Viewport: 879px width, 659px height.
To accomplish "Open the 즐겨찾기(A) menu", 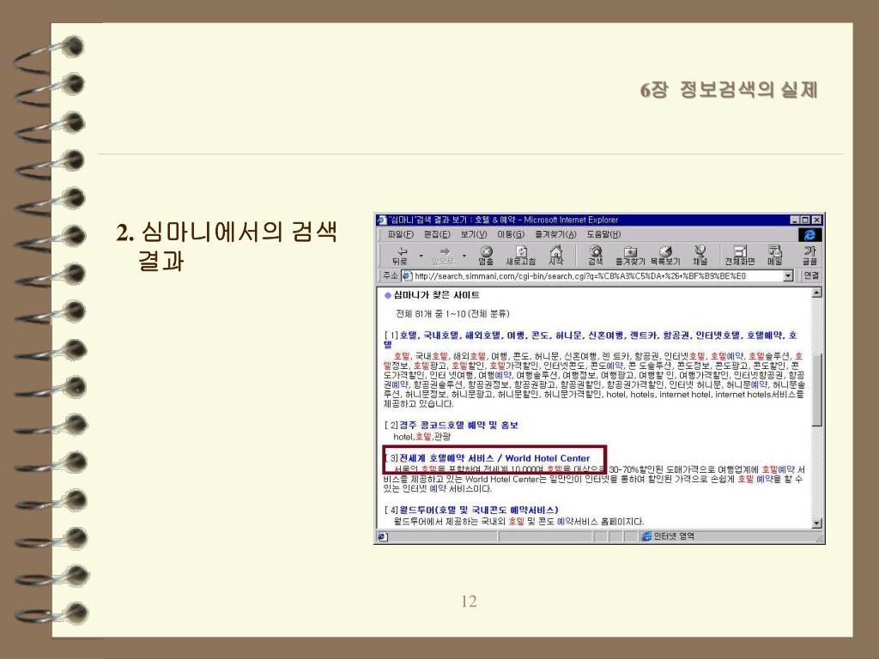I will click(555, 234).
